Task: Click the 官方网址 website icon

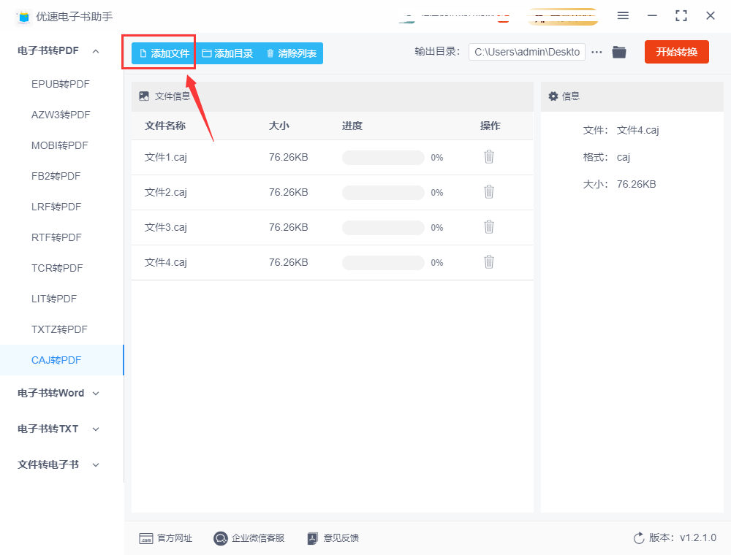Action: click(146, 539)
